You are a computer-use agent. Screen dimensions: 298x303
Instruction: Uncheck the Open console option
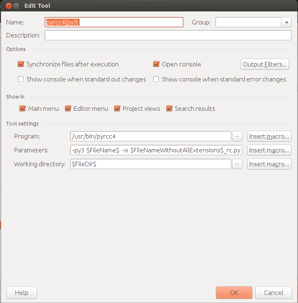point(156,64)
